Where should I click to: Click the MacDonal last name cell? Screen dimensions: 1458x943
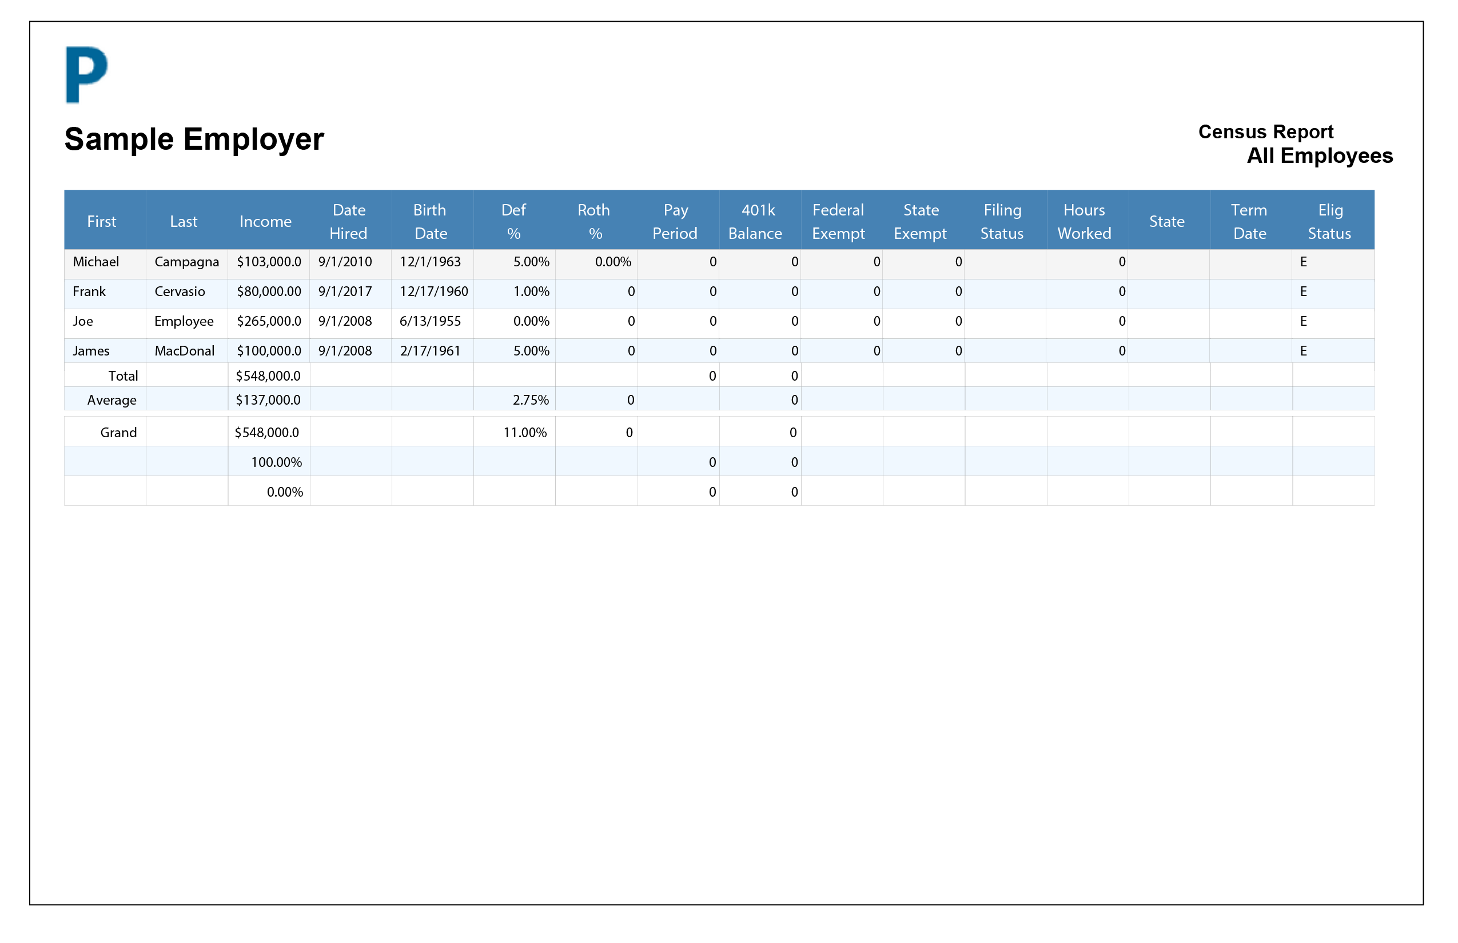(184, 351)
